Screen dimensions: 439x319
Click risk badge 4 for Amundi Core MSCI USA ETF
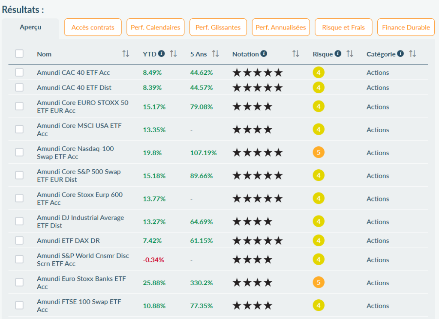click(319, 129)
